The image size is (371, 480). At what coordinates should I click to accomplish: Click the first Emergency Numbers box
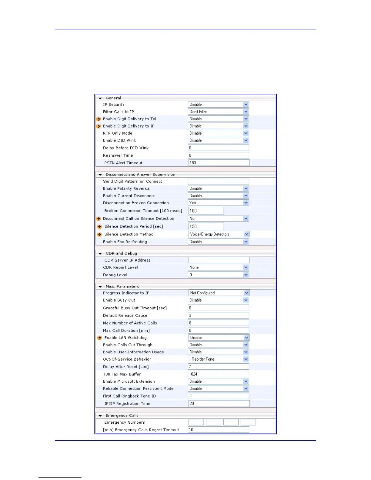[196, 422]
